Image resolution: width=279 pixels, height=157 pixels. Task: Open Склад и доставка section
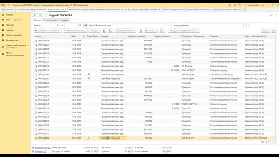point(14,35)
